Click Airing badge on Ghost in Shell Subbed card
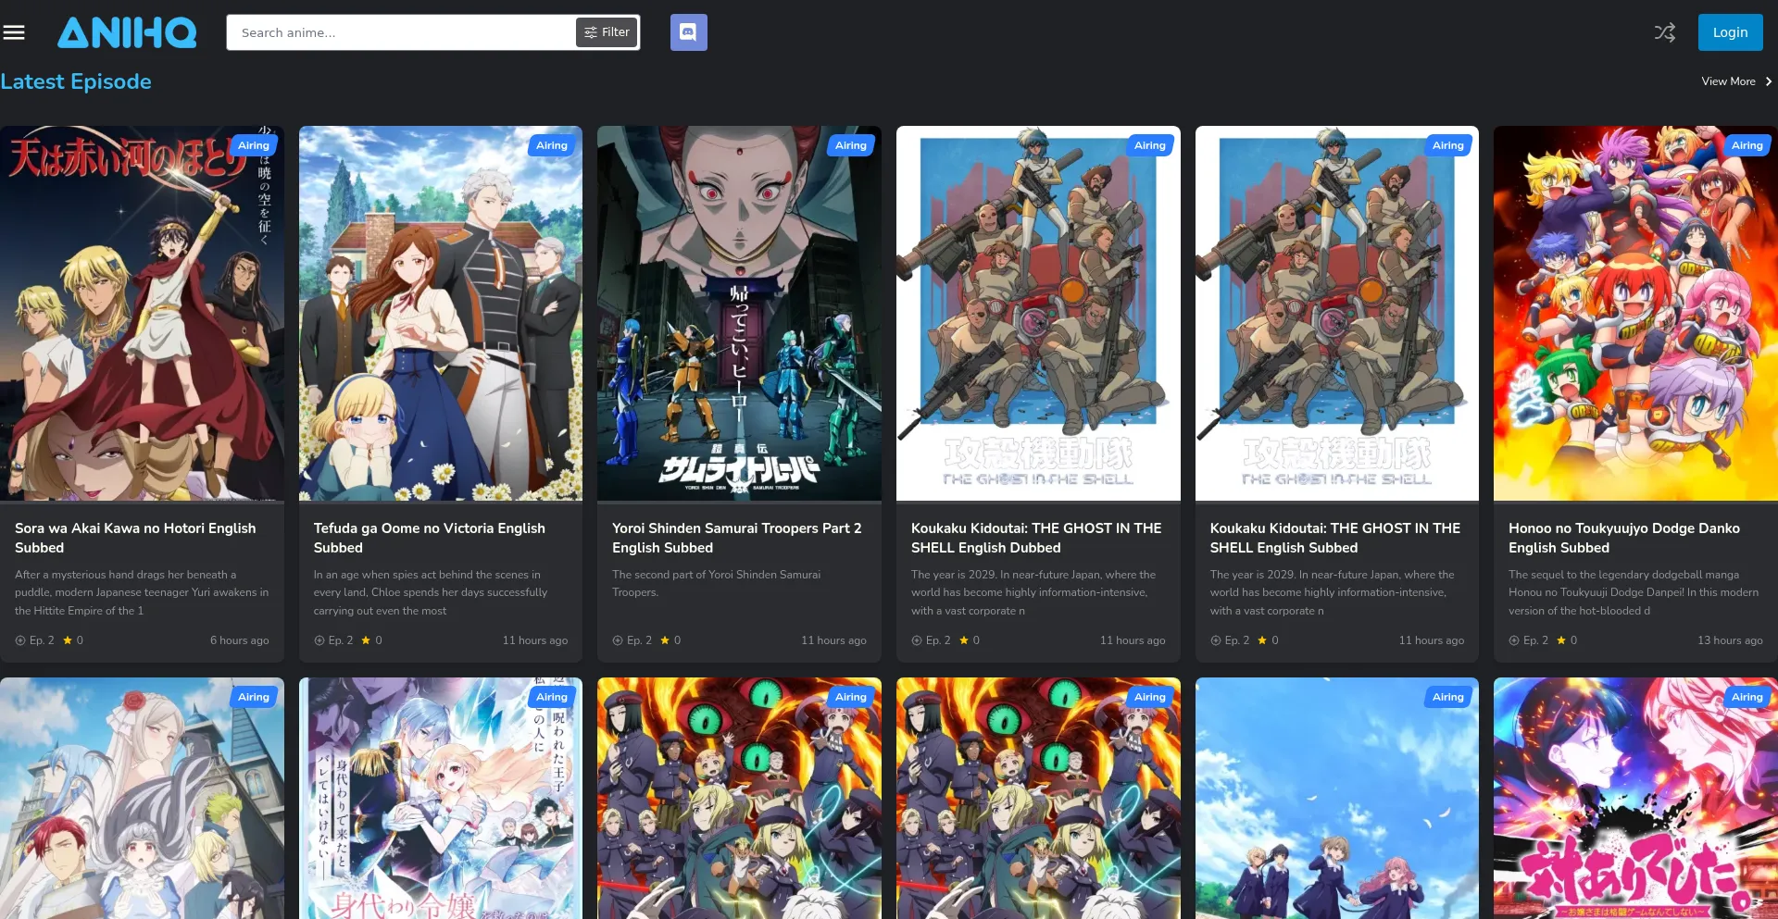 [1448, 145]
